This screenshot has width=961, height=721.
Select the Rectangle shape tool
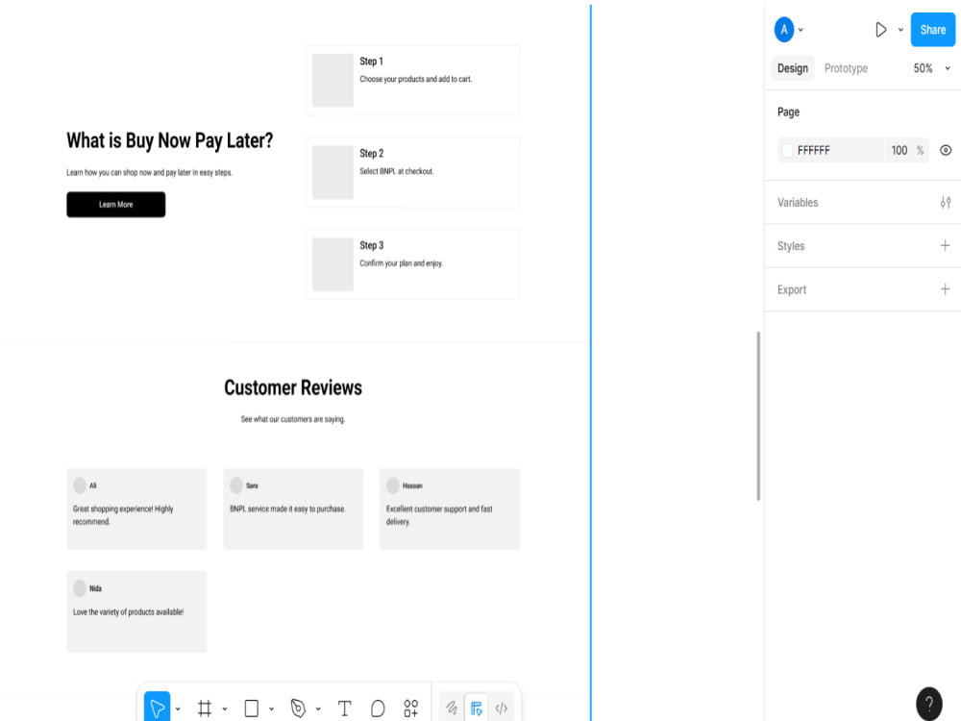(251, 709)
